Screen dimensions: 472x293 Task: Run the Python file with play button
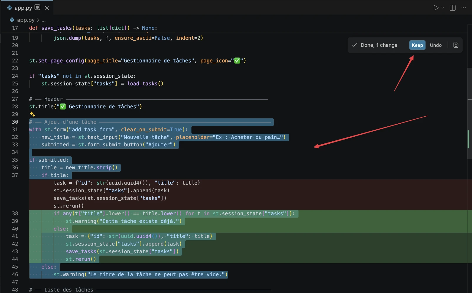(436, 8)
